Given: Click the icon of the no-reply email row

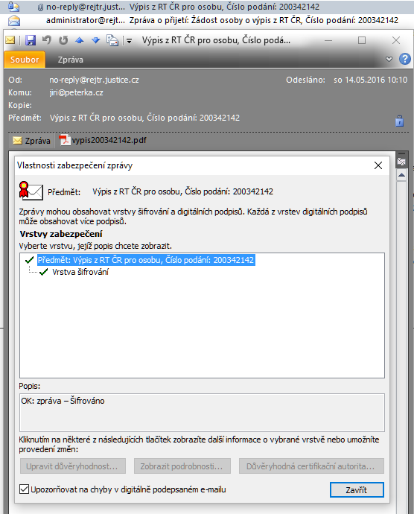Looking at the screenshot, I should [13, 7].
